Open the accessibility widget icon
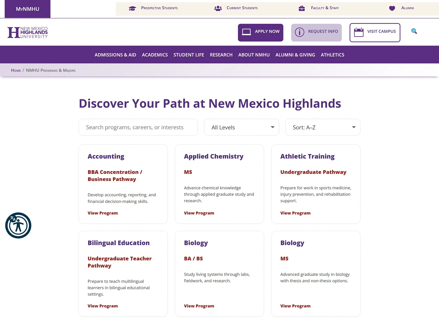The height and width of the screenshot is (320, 439). (18, 225)
